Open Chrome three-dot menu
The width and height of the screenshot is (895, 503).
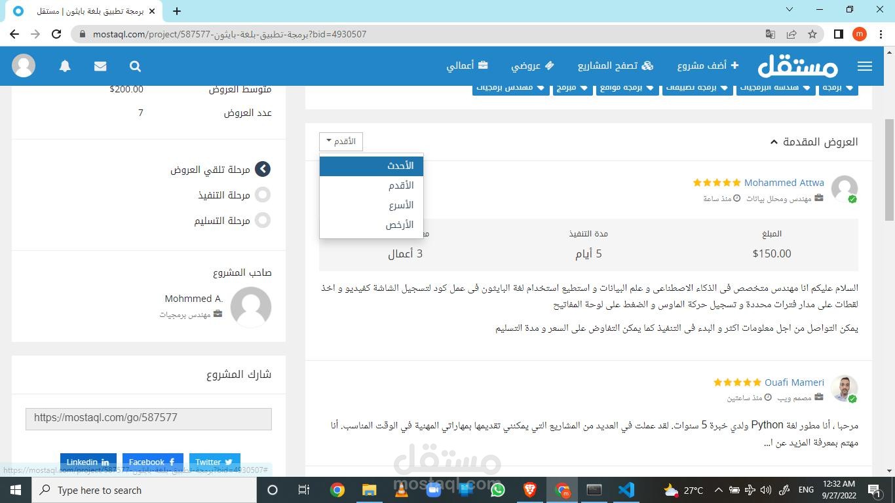880,34
